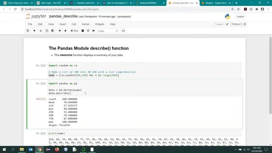Open the Widgets menu

[x=99, y=24]
